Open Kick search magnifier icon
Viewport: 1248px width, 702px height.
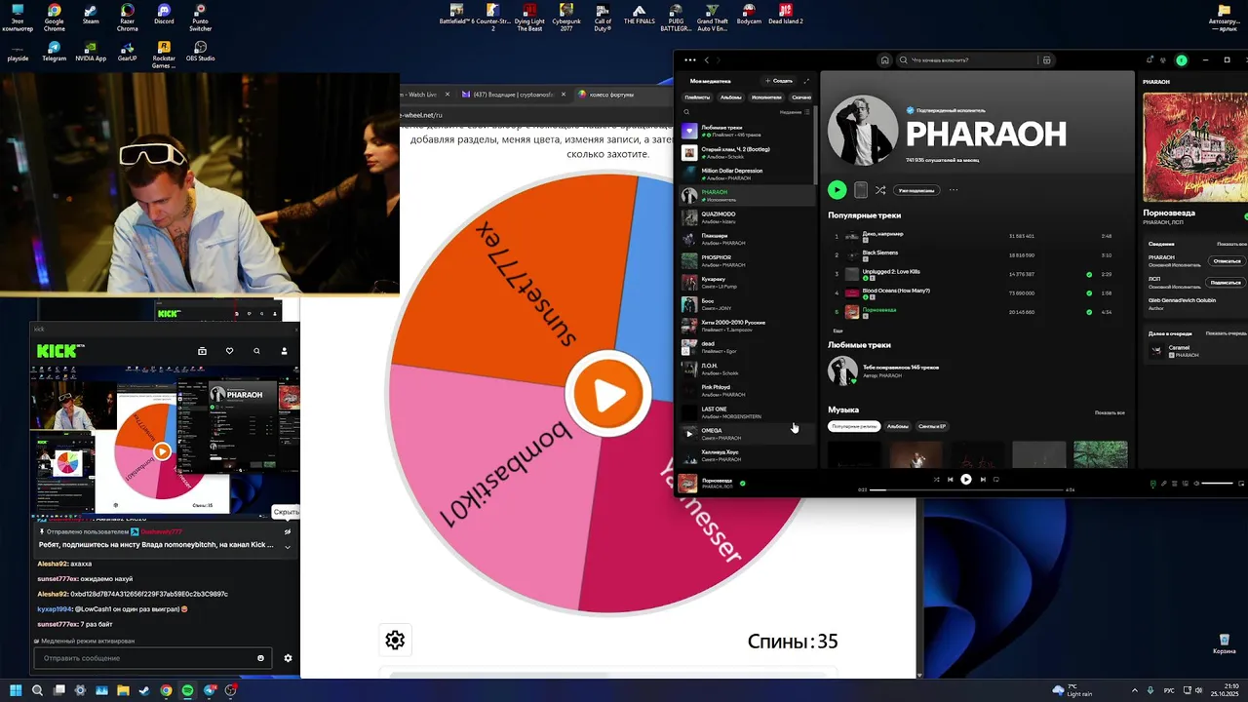256,351
